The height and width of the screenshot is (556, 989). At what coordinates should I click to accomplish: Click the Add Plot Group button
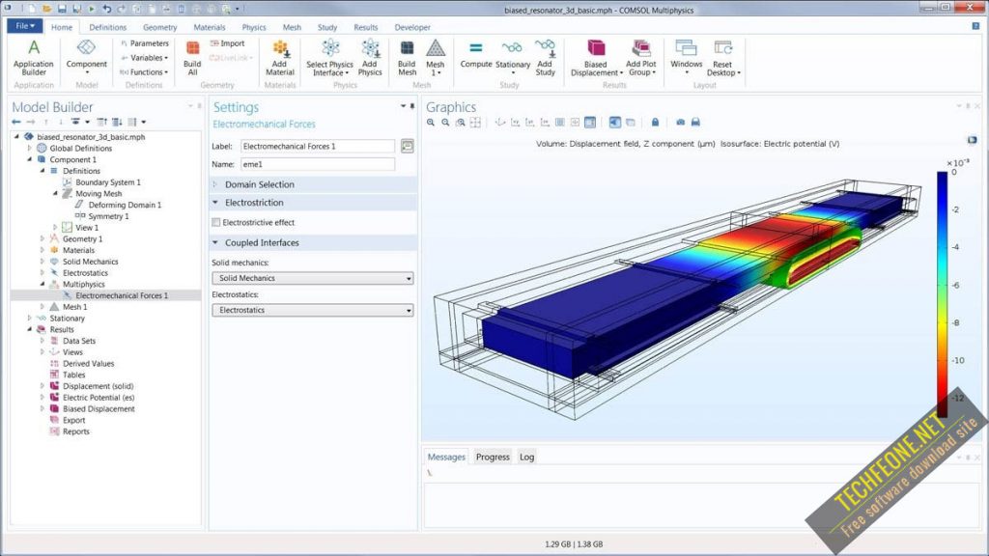[x=641, y=57]
